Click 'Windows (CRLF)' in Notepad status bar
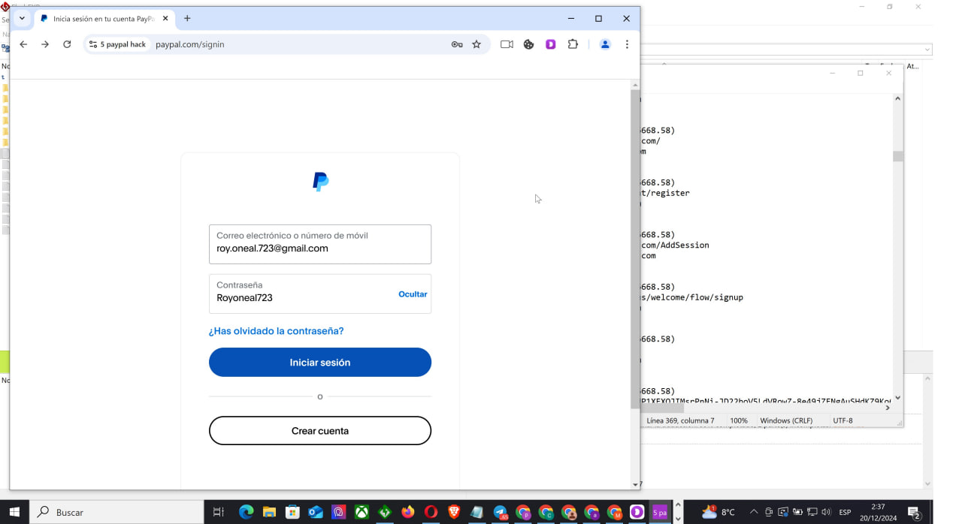962x524 pixels. point(786,420)
